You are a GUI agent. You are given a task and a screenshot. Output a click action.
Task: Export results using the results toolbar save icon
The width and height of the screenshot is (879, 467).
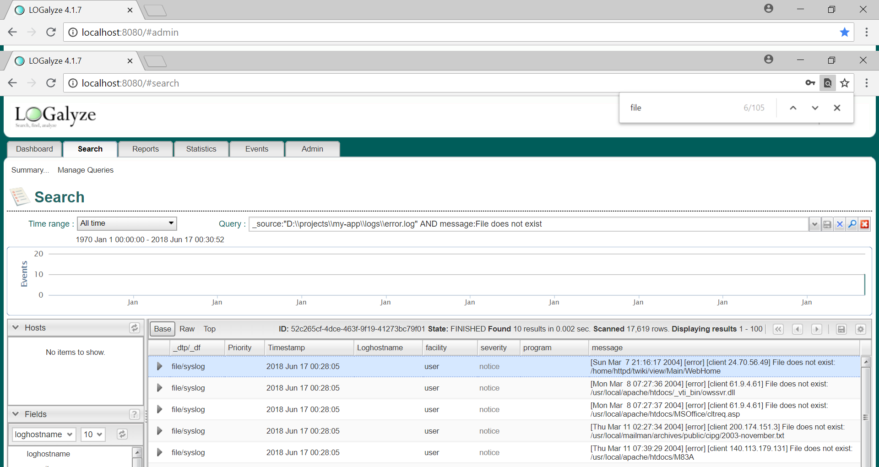coord(841,329)
